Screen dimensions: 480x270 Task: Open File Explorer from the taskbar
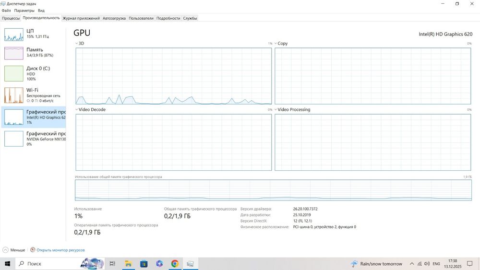click(x=128, y=264)
